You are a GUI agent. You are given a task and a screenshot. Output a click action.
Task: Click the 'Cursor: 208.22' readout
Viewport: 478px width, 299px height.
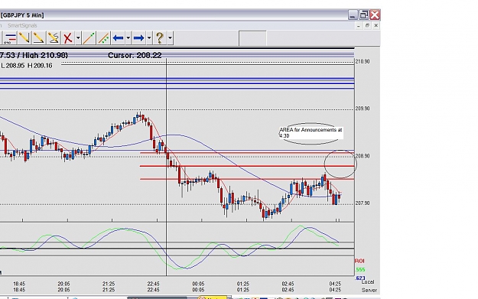click(x=135, y=55)
